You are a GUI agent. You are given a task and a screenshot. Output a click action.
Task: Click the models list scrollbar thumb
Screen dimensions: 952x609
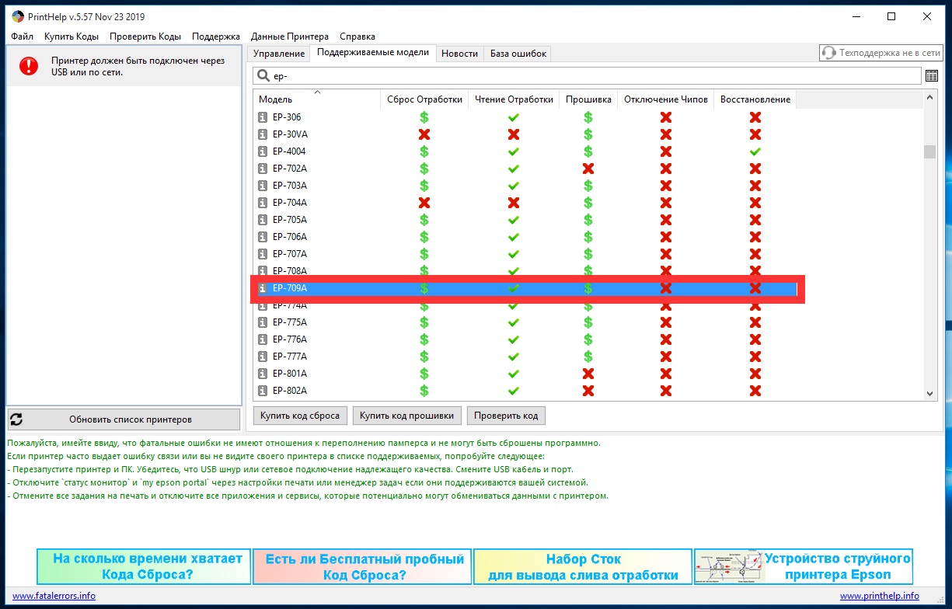coord(930,151)
